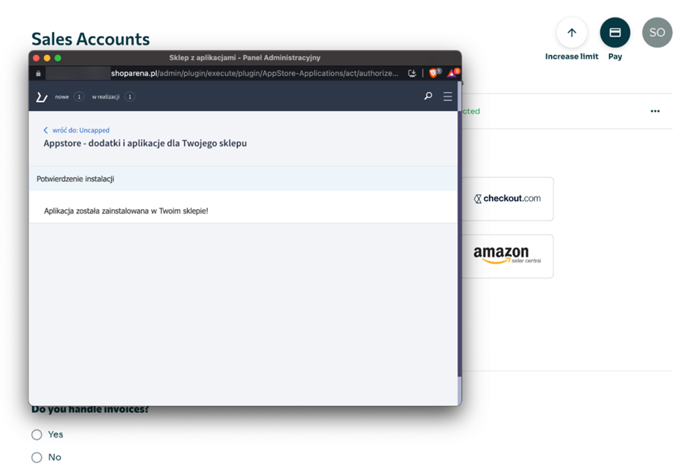Screen dimensions: 685x470
Task: Click the browser address bar URL
Action: 254,73
